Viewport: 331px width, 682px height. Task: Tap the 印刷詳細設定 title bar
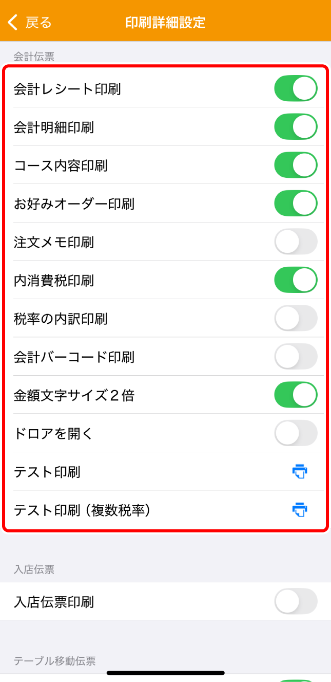coord(165,22)
